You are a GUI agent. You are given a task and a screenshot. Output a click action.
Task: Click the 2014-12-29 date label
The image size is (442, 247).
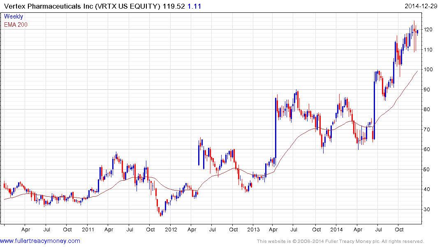(x=421, y=6)
